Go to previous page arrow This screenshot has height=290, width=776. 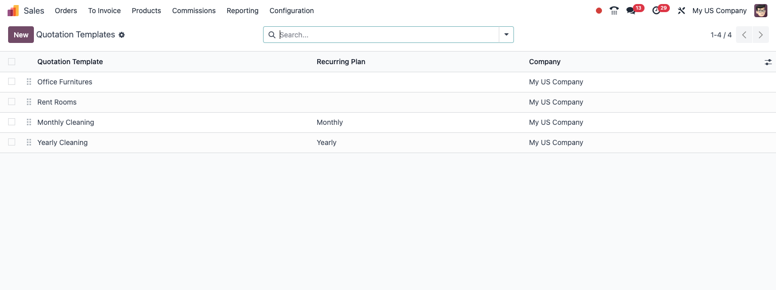(744, 35)
